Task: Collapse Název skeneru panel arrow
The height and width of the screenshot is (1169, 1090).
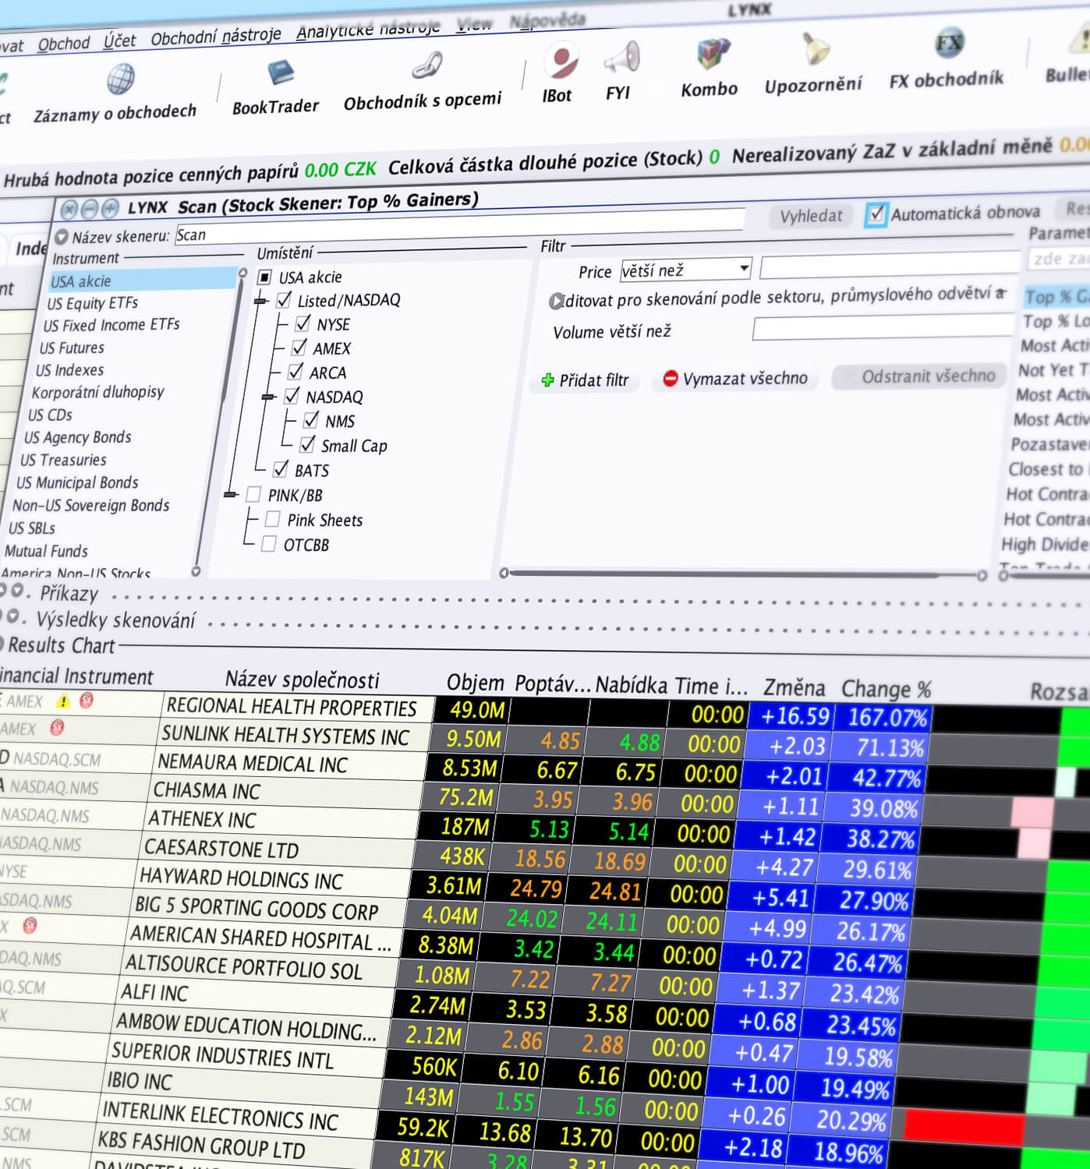Action: 62,236
